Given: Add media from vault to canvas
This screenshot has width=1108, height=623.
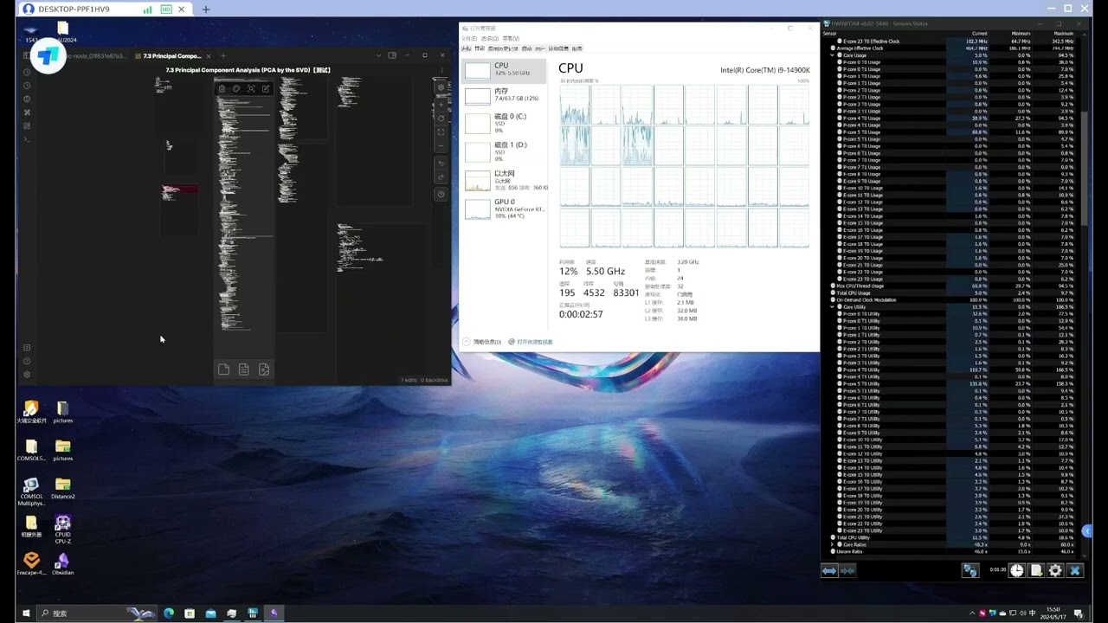Looking at the screenshot, I should point(264,369).
